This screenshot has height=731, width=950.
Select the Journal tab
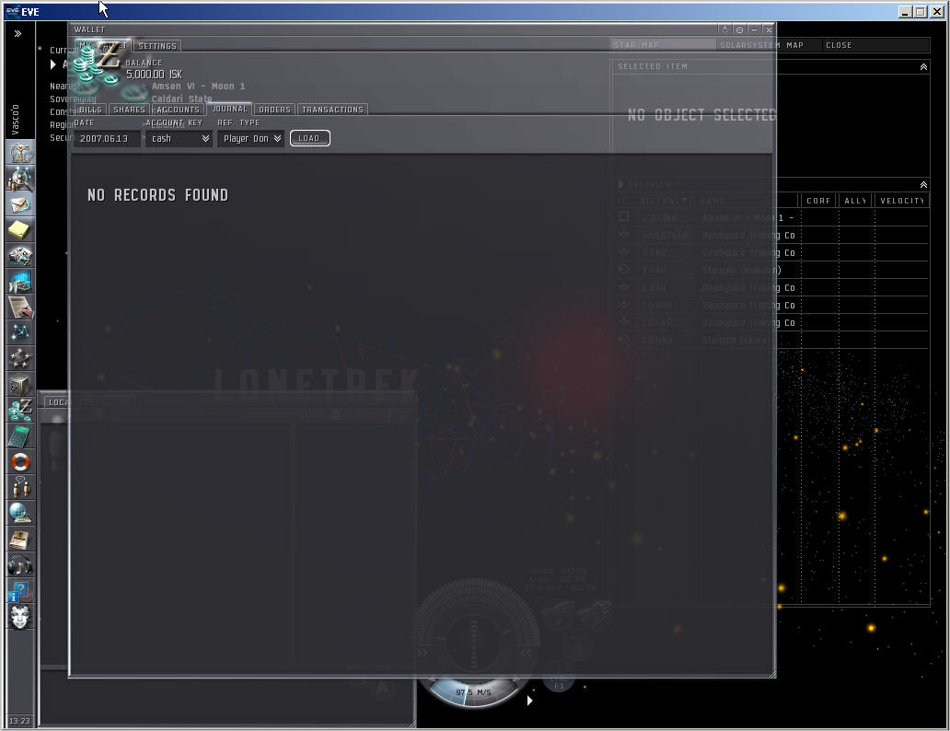pyautogui.click(x=229, y=110)
